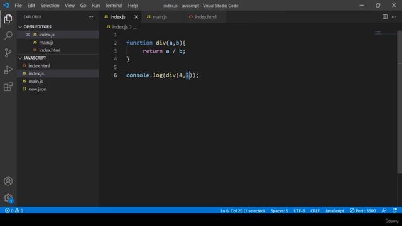Split the editor to the right
Screen dimensions: 402x226
click(x=385, y=17)
